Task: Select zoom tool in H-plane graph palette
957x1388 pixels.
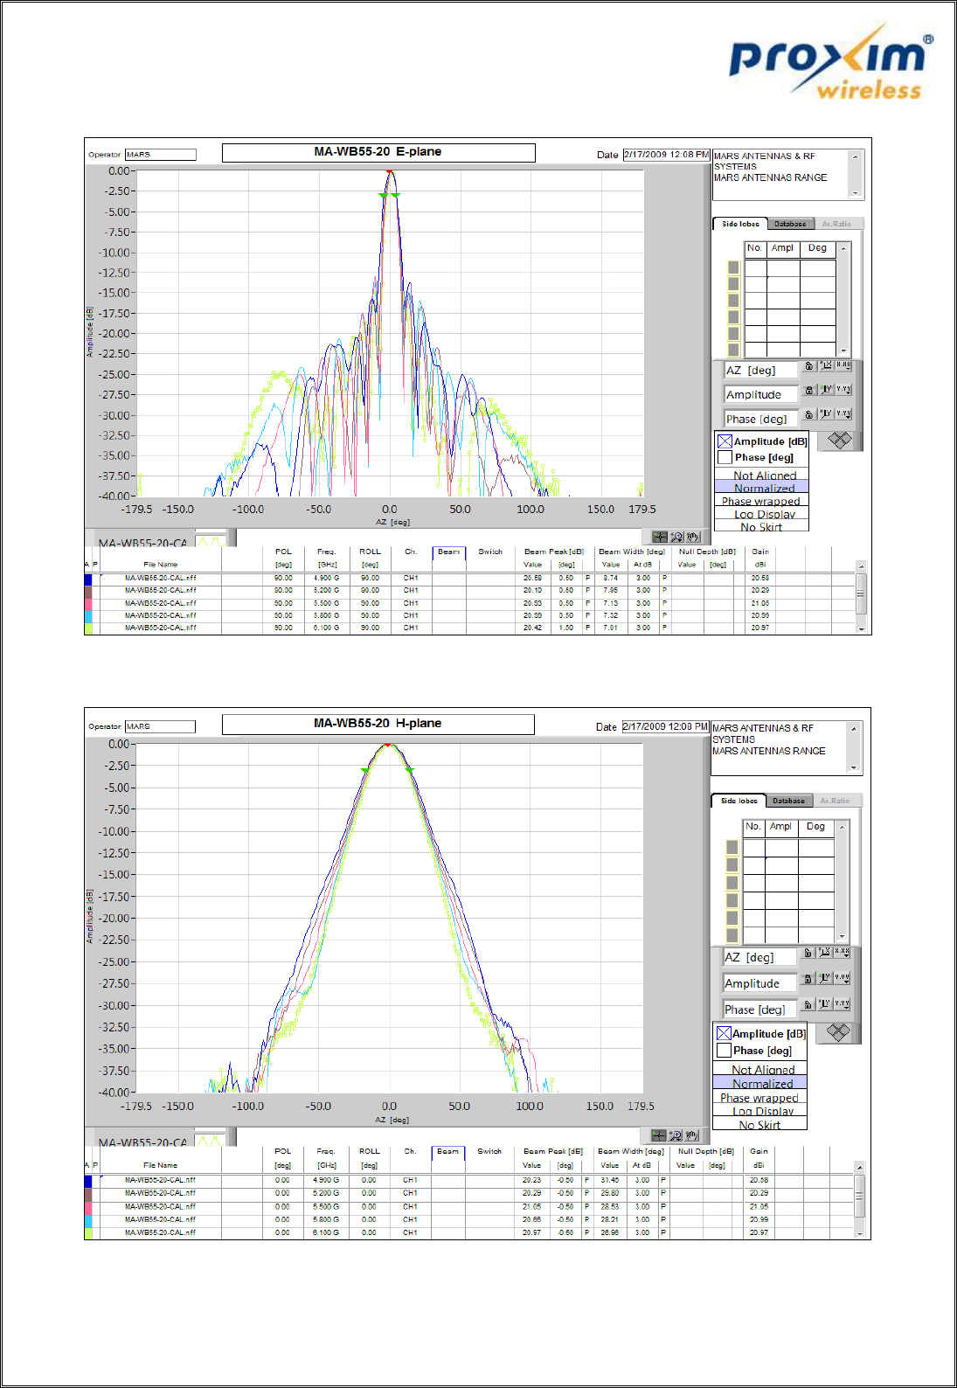Action: pos(676,1135)
